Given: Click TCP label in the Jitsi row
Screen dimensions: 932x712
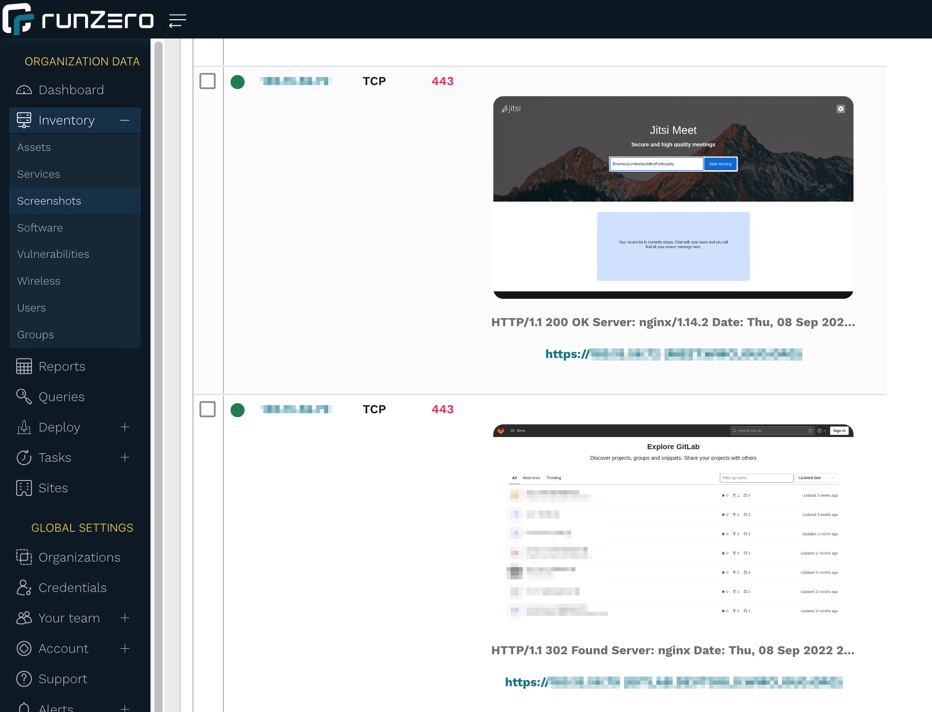Looking at the screenshot, I should coord(374,81).
